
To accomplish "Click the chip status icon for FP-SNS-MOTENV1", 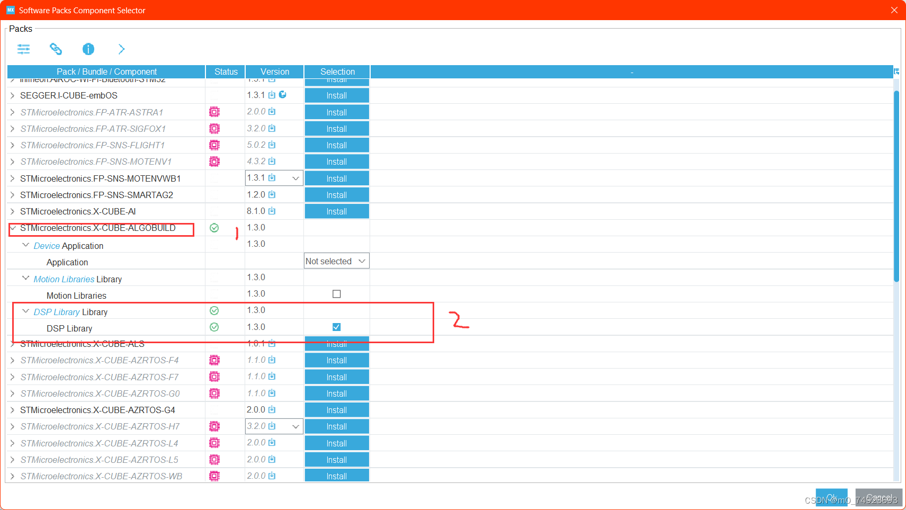I will pyautogui.click(x=214, y=161).
